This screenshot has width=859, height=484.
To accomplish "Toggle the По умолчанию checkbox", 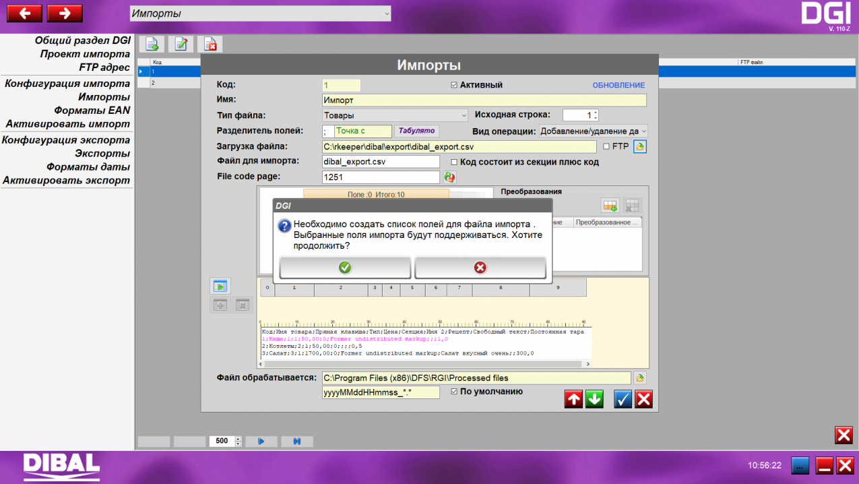I will pos(454,392).
